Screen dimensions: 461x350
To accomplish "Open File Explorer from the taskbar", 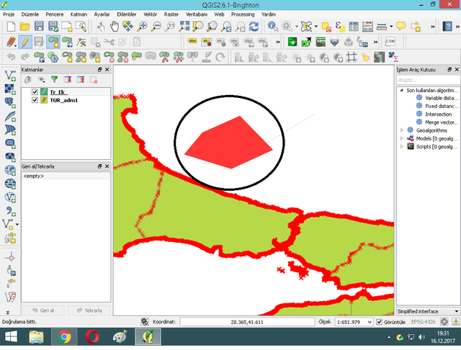I will pyautogui.click(x=37, y=337).
